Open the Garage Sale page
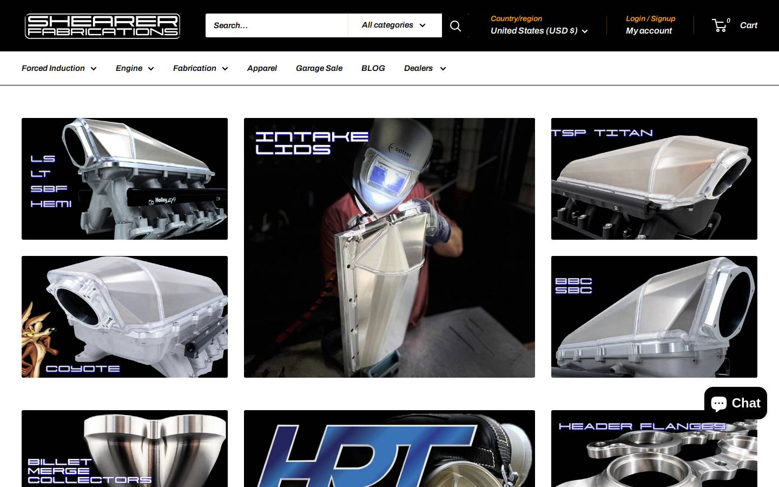The image size is (779, 487). point(319,68)
